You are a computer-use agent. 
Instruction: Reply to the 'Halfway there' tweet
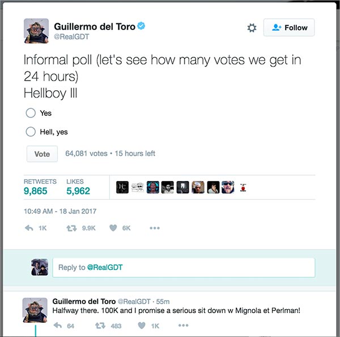click(x=57, y=326)
